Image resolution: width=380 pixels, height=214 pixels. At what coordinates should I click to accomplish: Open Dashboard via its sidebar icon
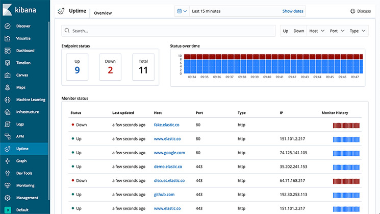tap(8, 51)
